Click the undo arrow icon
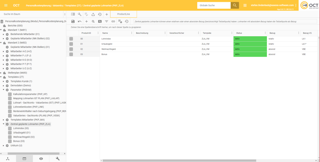 tap(80, 21)
